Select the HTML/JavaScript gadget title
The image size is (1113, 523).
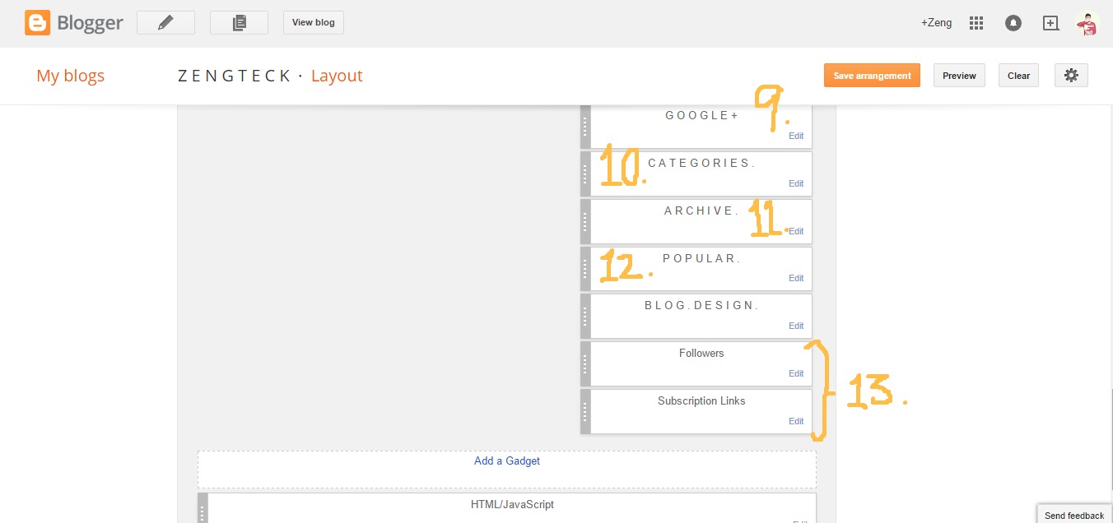[512, 504]
